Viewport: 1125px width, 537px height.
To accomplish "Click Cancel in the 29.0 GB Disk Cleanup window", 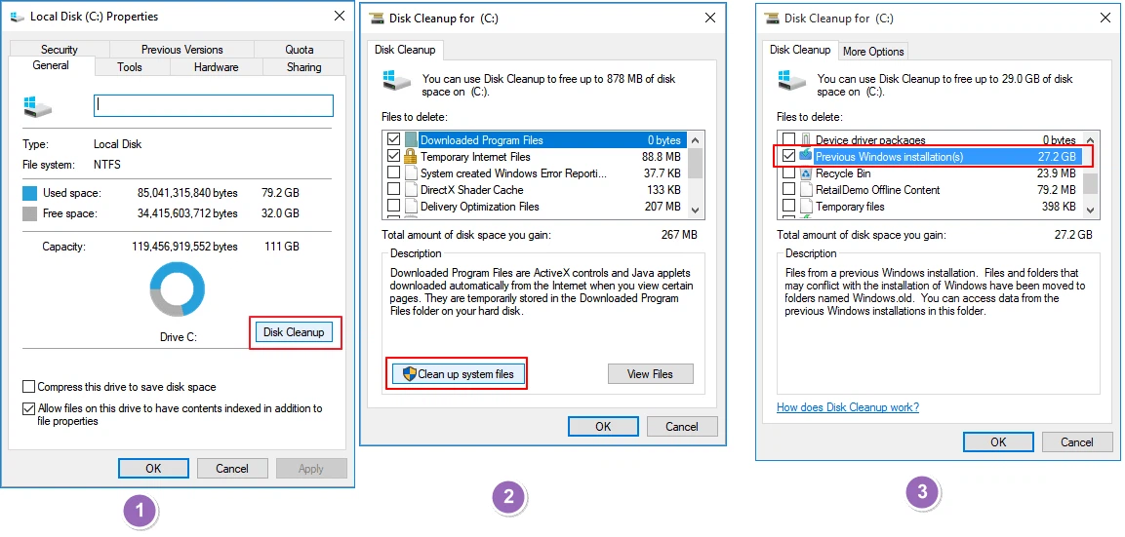I will (x=1077, y=441).
